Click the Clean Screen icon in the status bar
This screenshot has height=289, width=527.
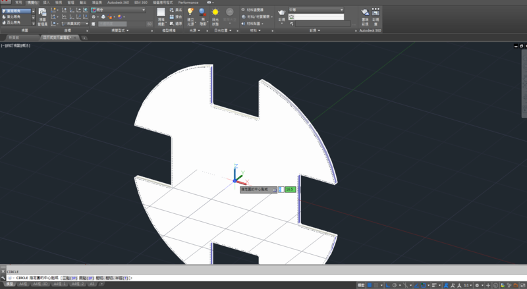click(522, 285)
